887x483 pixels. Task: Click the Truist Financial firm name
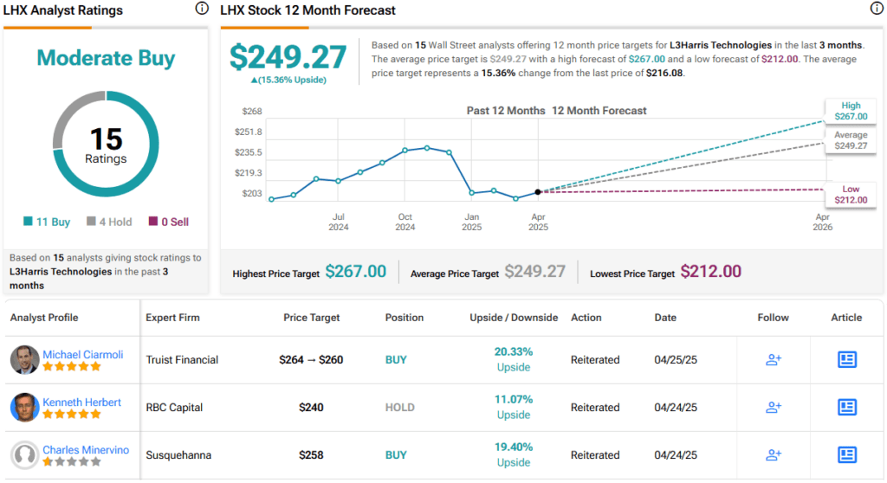tap(182, 360)
